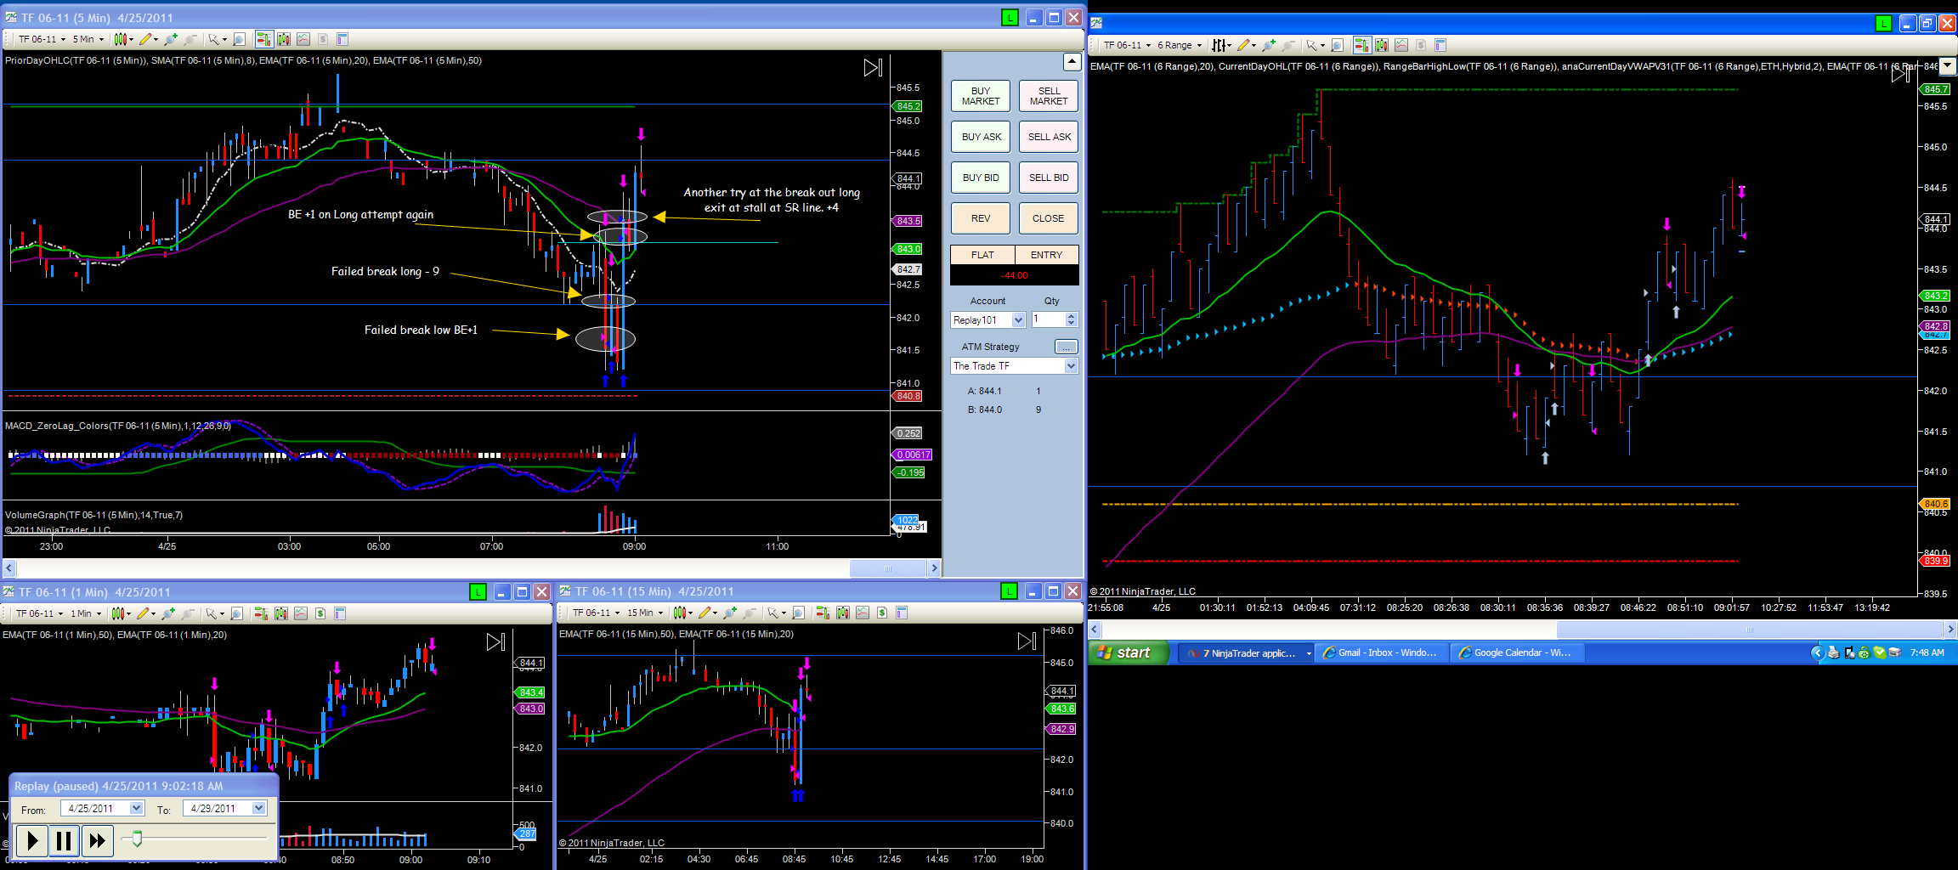Jump to latest bar arrow in 15 Min chart

[x=1027, y=641]
